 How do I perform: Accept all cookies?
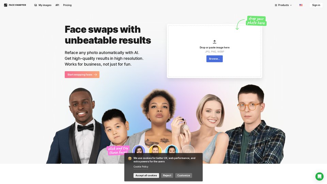(146, 175)
